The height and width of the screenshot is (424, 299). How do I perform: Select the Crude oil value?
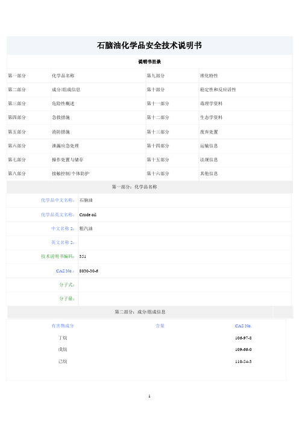87,214
